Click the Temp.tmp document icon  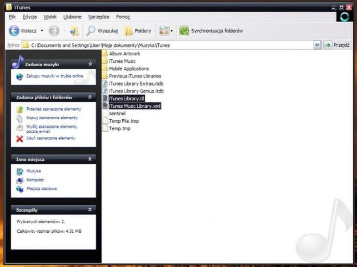105,128
